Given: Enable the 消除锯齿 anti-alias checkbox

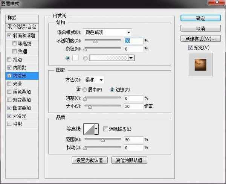Looking at the screenshot, I should [x=105, y=129].
